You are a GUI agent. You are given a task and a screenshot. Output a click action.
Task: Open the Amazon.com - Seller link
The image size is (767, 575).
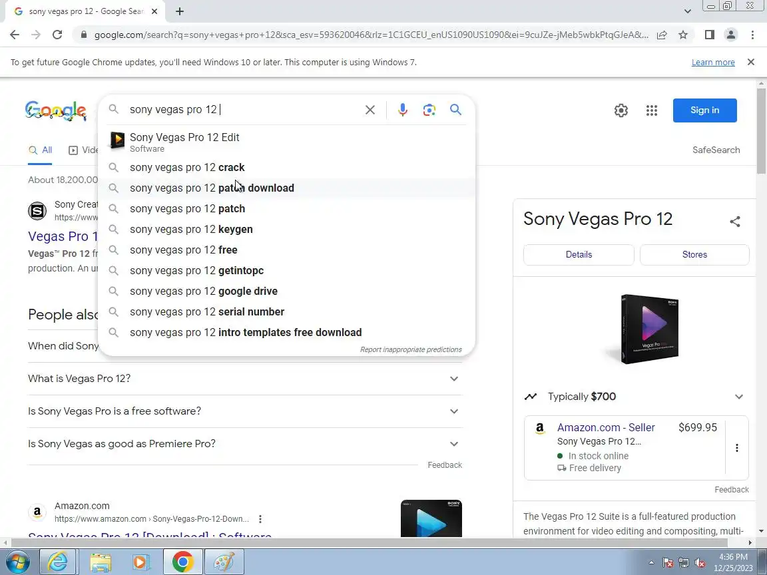(606, 427)
